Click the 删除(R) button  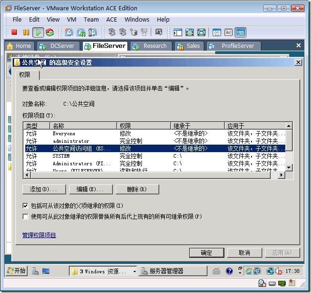click(137, 189)
